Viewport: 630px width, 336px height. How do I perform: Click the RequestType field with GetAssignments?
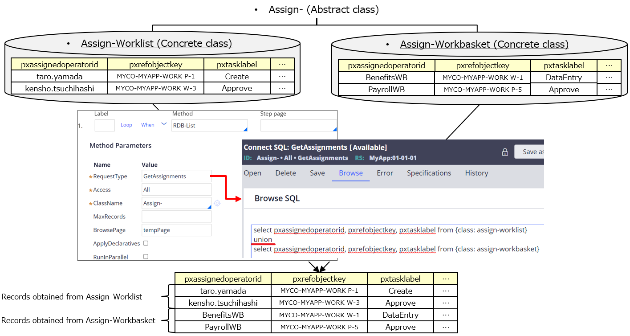pos(177,176)
